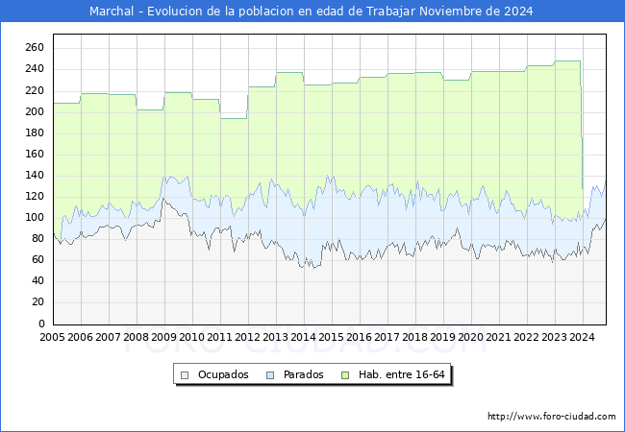Click the Parados legend label
The height and width of the screenshot is (432, 625).
click(x=303, y=374)
